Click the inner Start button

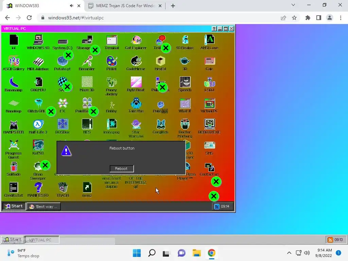pos(14,206)
